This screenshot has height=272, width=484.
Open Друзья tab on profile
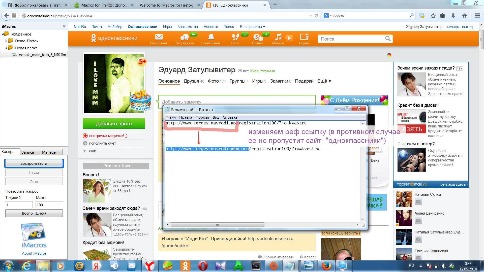tap(194, 81)
